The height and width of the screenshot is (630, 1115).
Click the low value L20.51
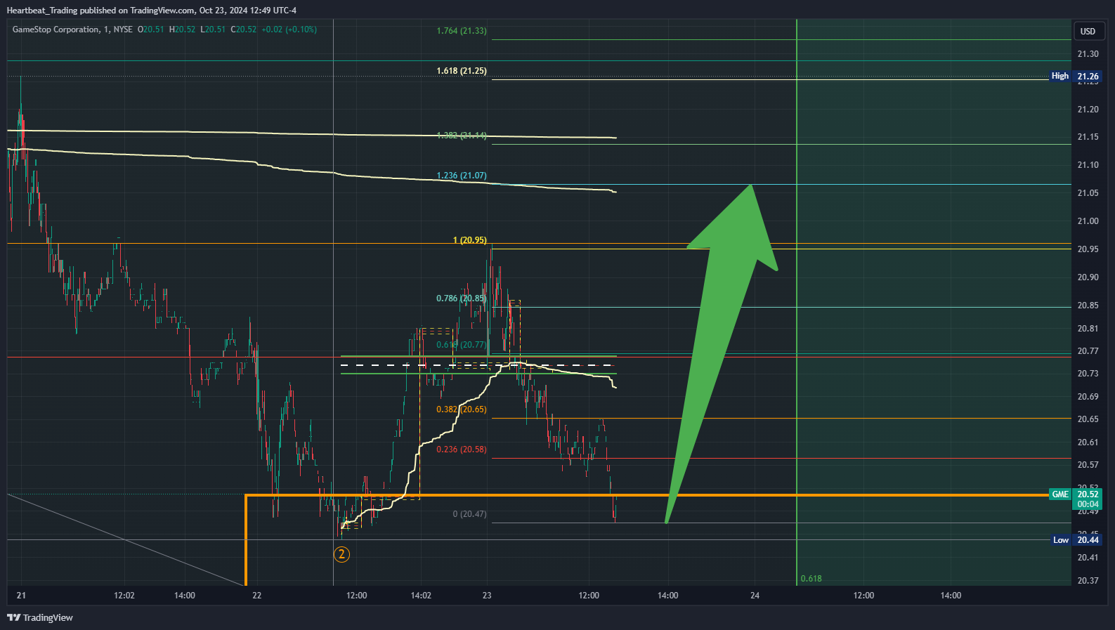pos(213,29)
